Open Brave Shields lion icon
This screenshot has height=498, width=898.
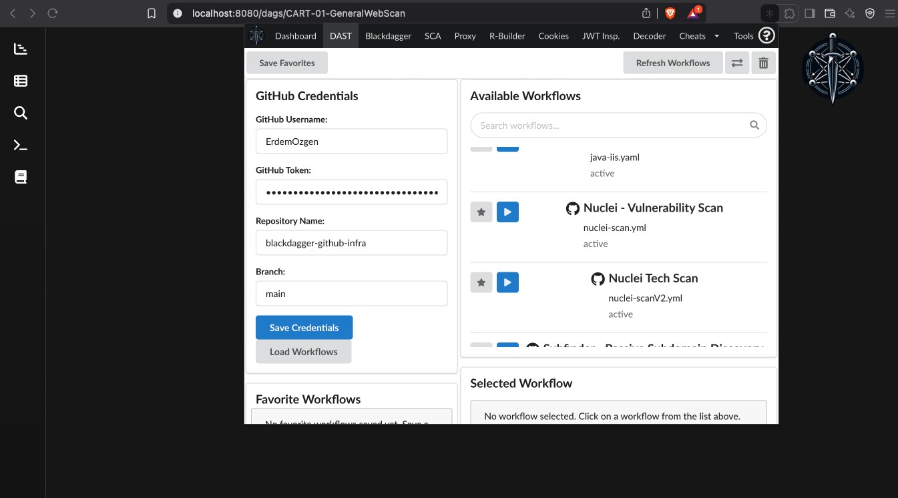670,13
